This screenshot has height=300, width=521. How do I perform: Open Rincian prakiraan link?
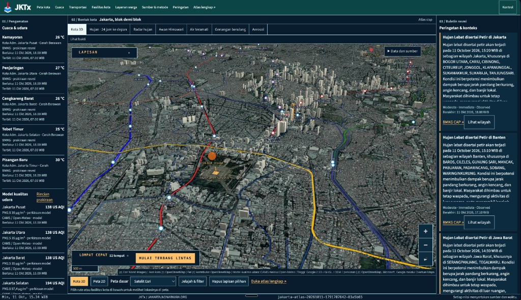click(x=45, y=197)
